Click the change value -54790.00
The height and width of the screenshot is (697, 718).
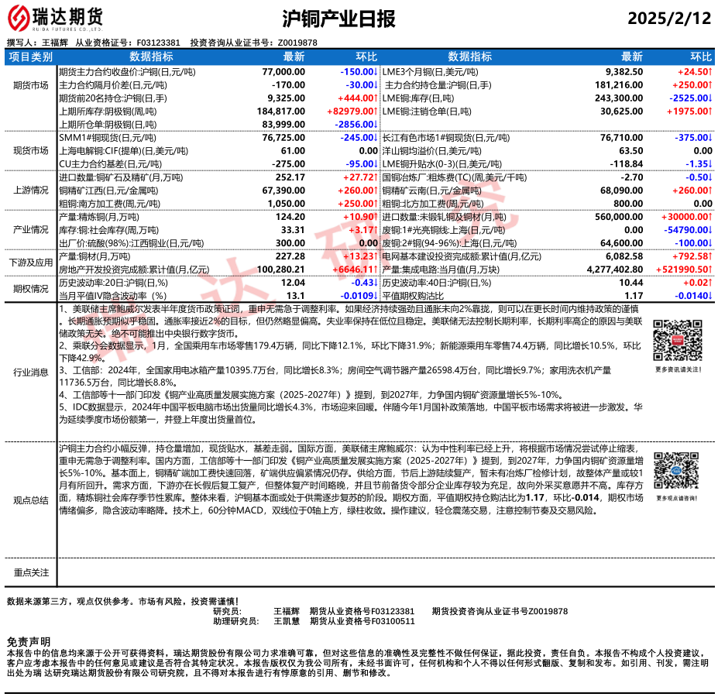[x=688, y=230]
